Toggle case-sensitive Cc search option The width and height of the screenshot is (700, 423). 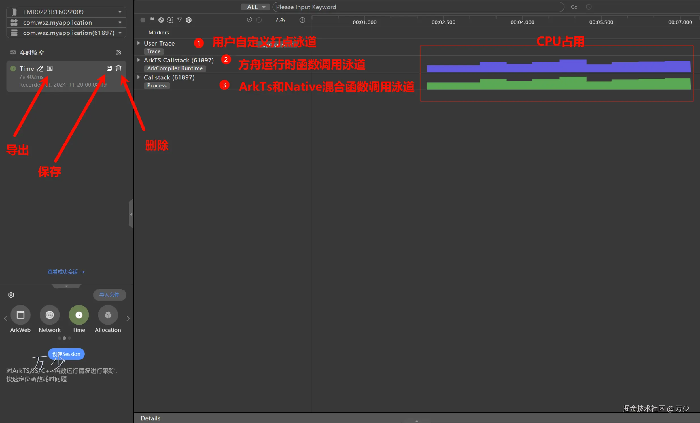[574, 7]
